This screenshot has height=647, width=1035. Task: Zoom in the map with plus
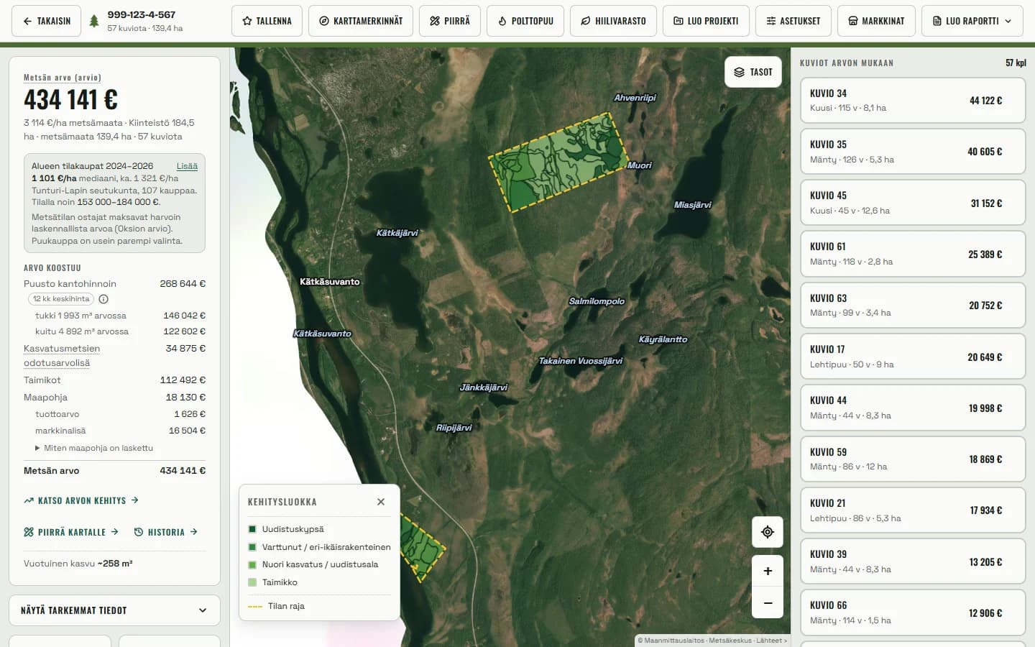[x=768, y=571]
